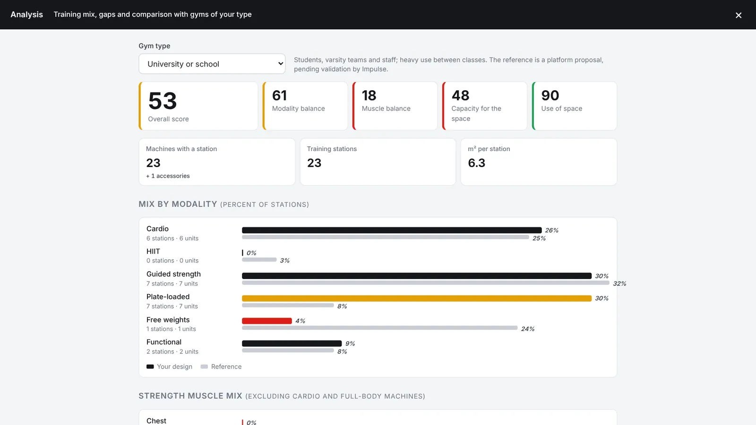Viewport: 756px width, 425px height.
Task: Click the gym type description text
Action: point(449,64)
